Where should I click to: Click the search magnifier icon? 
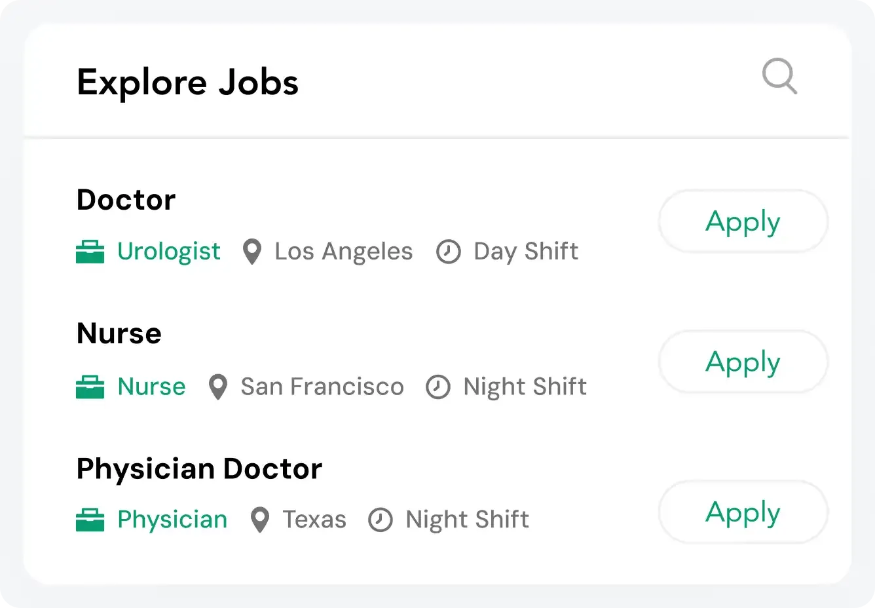click(779, 77)
